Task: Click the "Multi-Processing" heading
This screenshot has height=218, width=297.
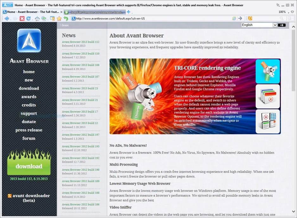Action: click(123, 164)
